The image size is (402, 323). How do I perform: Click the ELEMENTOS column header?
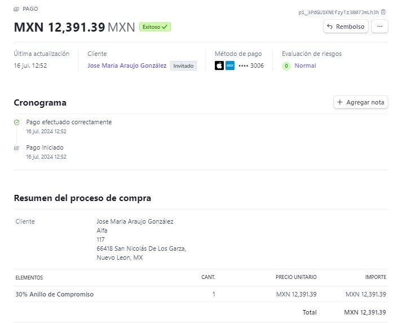(29, 278)
